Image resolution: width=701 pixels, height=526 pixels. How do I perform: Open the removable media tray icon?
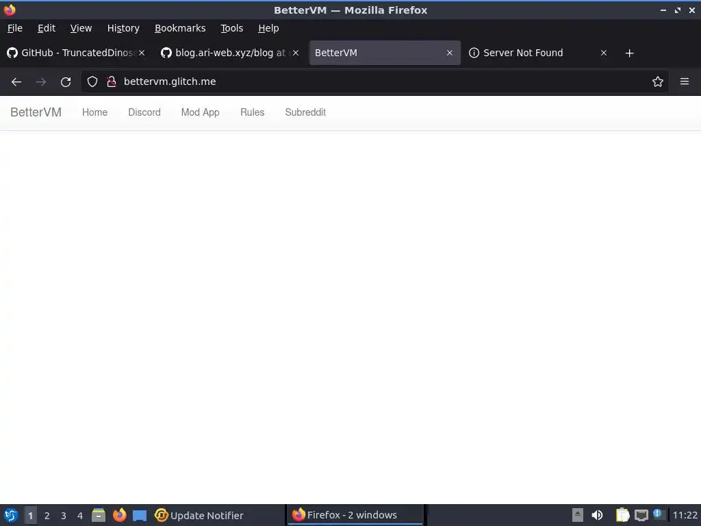click(578, 515)
